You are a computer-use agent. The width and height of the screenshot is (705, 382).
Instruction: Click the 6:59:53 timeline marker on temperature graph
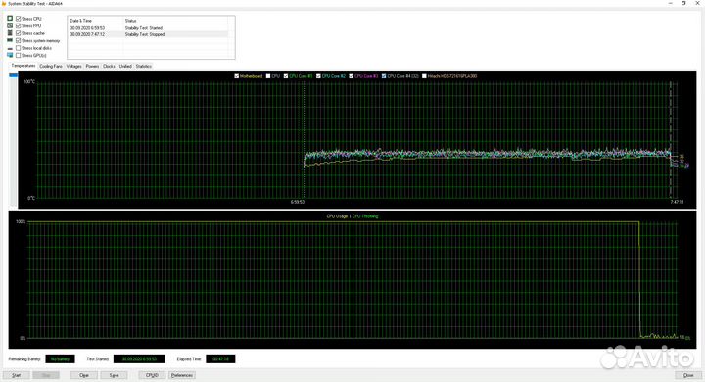pos(298,202)
